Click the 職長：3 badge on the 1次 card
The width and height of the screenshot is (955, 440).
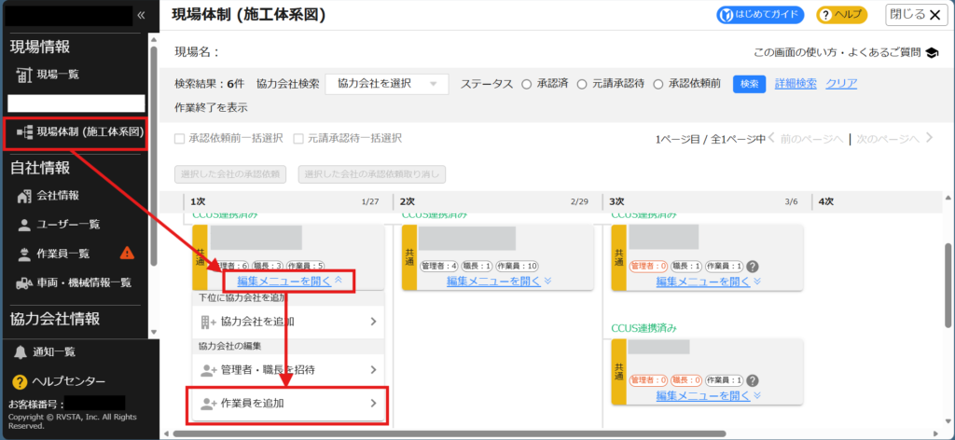tap(268, 266)
